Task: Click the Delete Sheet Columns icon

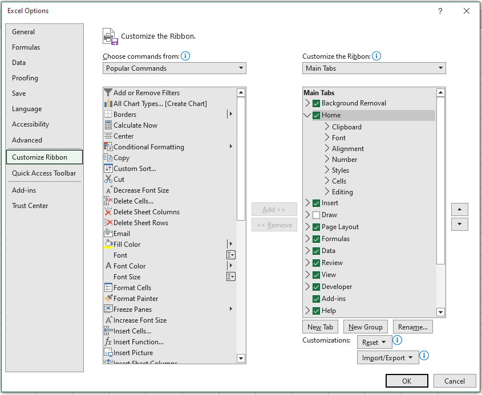Action: click(108, 211)
